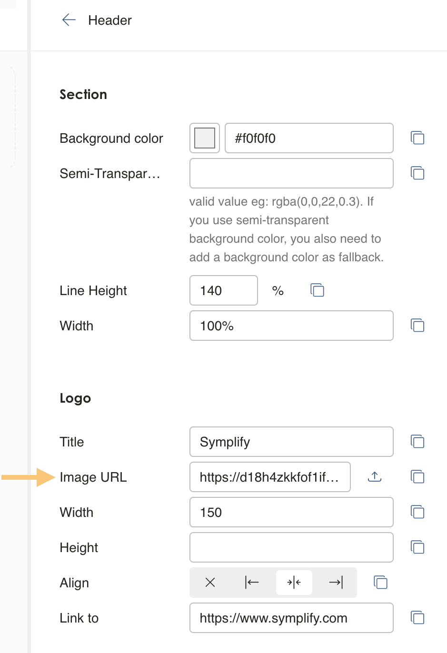Open the background color swatch picker
This screenshot has width=447, height=653.
(x=205, y=138)
